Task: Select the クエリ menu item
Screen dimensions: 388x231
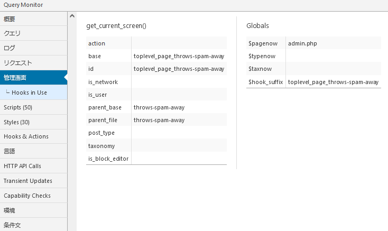Action: pos(12,33)
